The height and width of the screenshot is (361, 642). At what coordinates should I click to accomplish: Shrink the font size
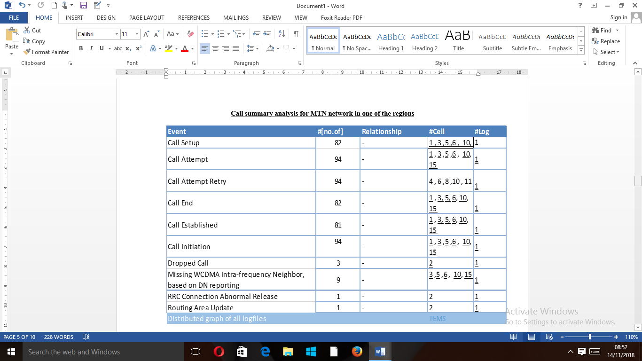point(157,34)
